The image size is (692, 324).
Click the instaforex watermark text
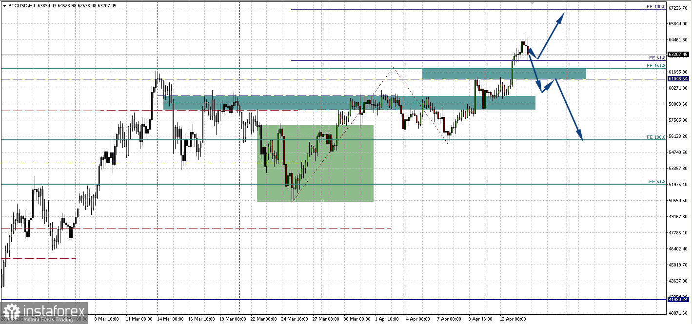53,310
